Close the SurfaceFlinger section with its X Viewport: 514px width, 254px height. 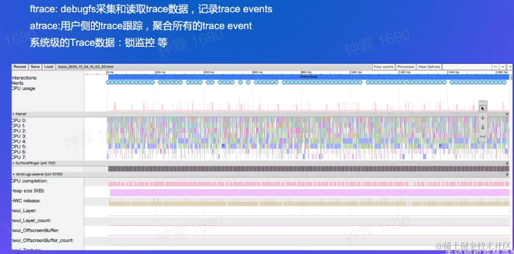[507, 163]
